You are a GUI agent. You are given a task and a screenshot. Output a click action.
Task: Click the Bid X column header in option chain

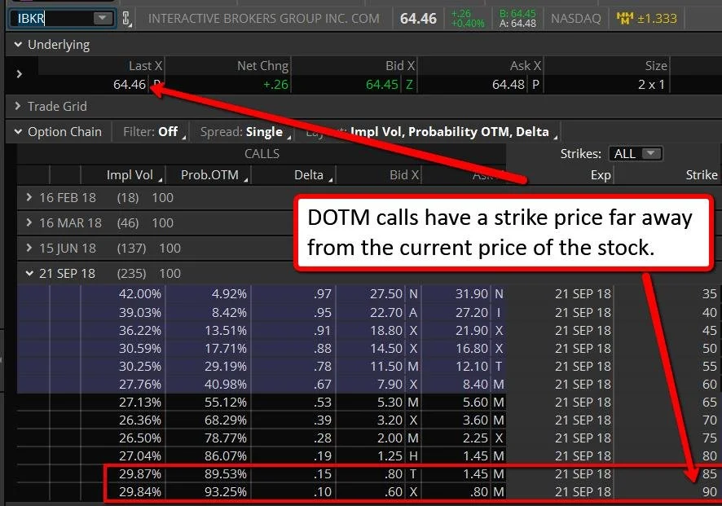tap(404, 175)
